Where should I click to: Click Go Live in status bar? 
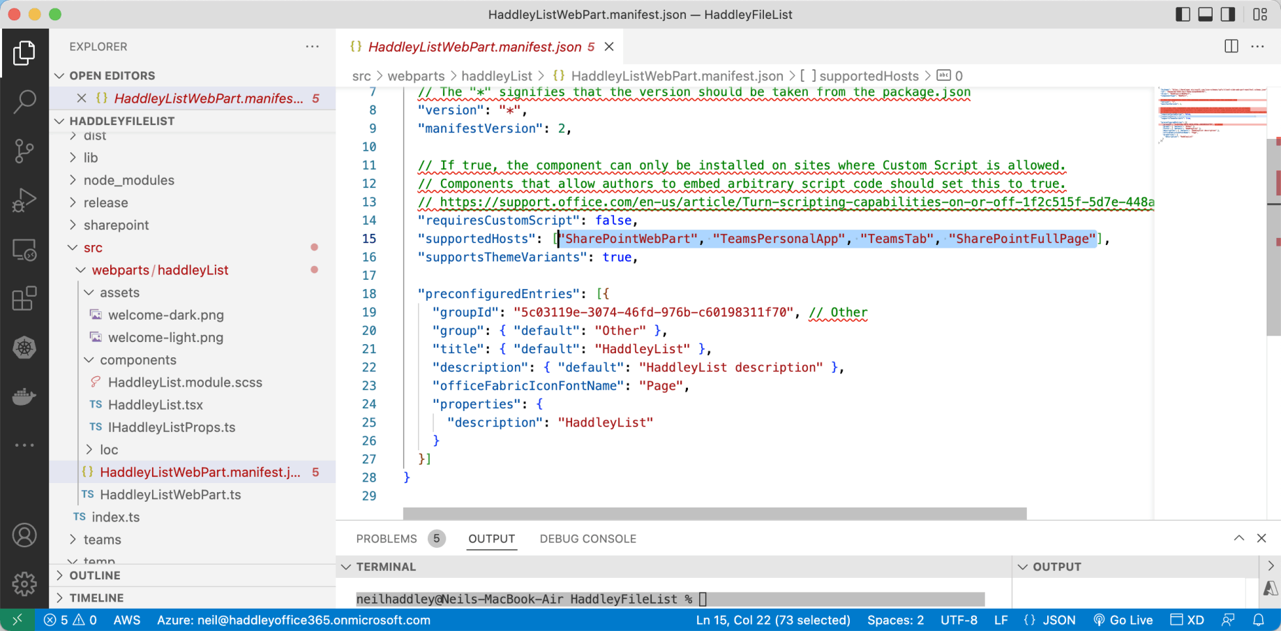pyautogui.click(x=1123, y=620)
